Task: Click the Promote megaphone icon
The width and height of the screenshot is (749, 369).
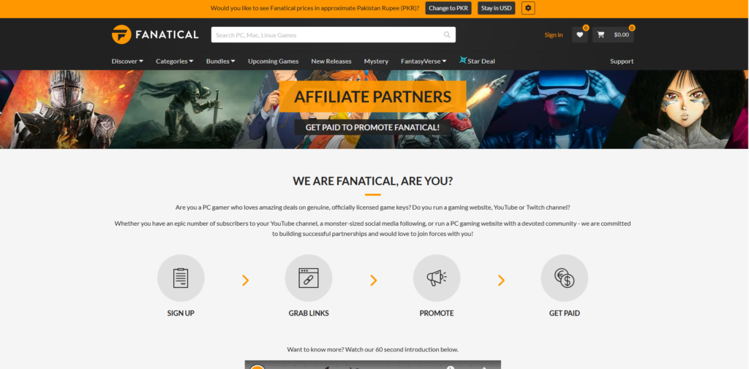Action: [437, 278]
